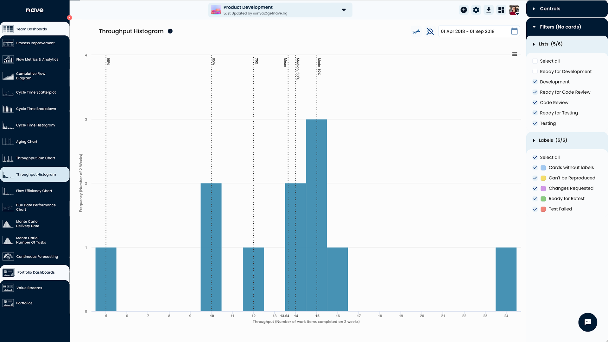This screenshot has width=608, height=342.
Task: Click the add (plus) icon in top bar
Action: tap(464, 10)
